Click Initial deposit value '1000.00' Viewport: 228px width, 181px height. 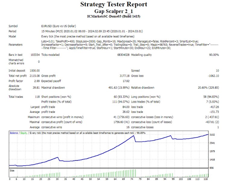pos(35,71)
